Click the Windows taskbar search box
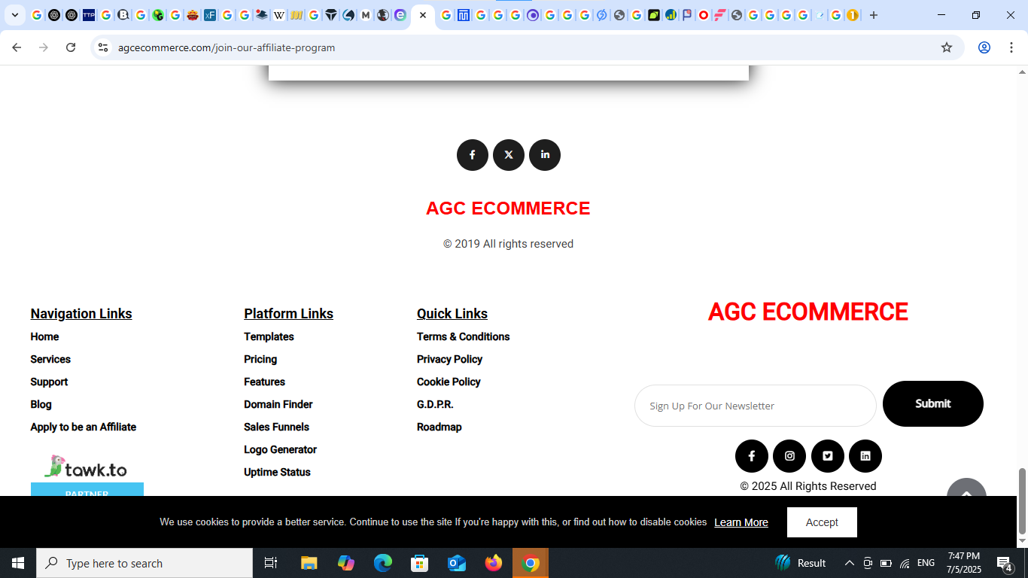 coord(144,563)
